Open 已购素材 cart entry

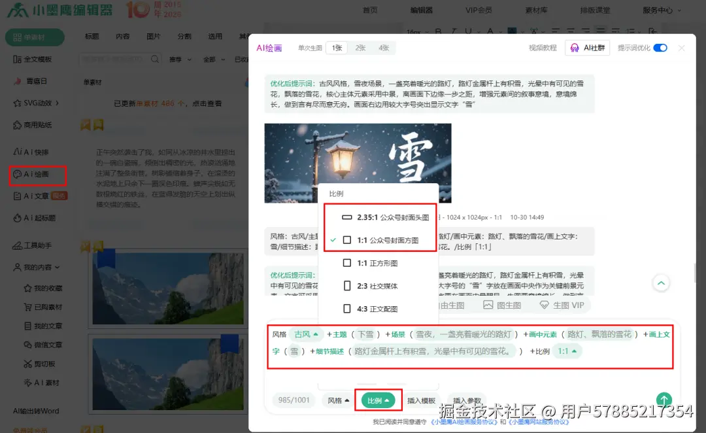pos(43,307)
